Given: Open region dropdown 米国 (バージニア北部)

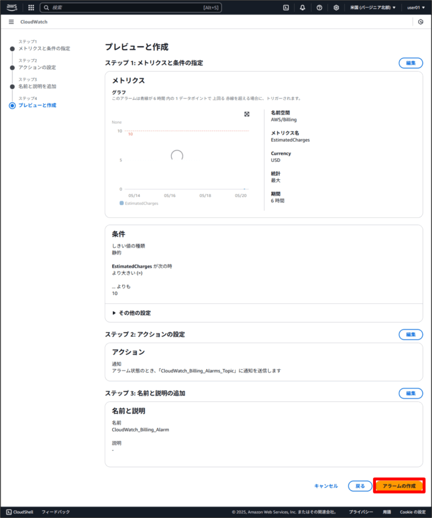Looking at the screenshot, I should pyautogui.click(x=372, y=8).
